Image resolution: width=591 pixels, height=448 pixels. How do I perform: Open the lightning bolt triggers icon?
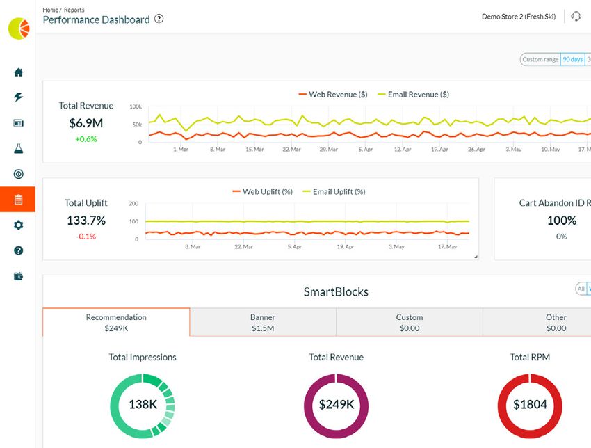pos(19,97)
